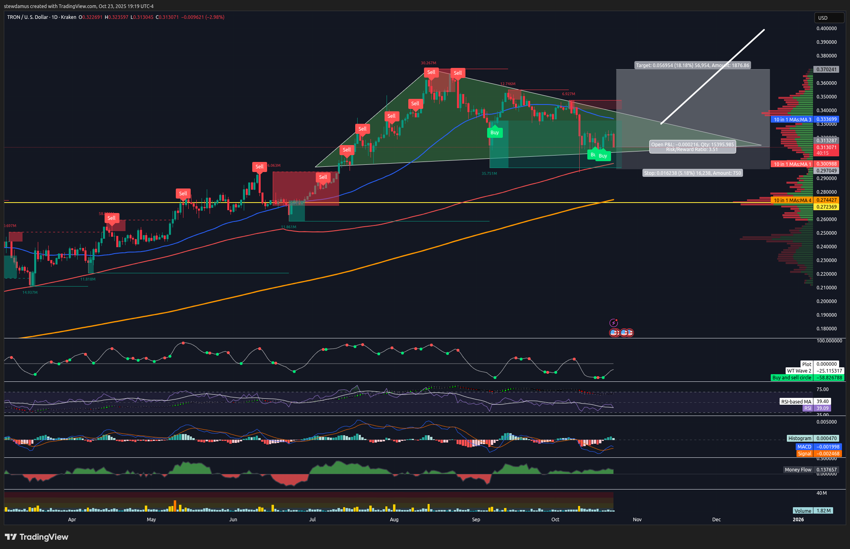Select the green Buy marker in early September

(x=494, y=133)
